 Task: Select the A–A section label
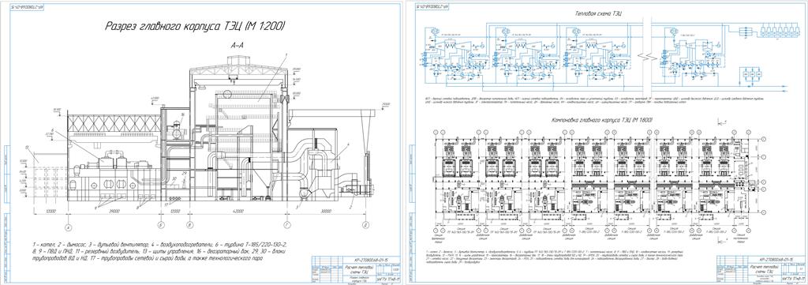click(x=238, y=46)
